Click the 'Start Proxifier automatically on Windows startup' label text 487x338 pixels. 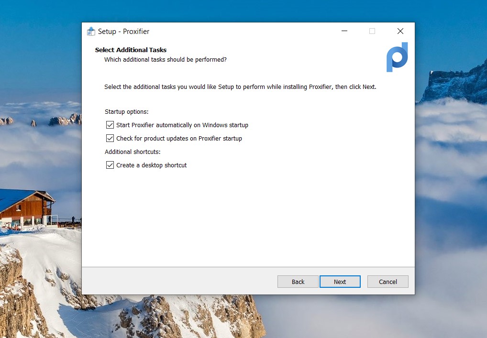pyautogui.click(x=182, y=125)
